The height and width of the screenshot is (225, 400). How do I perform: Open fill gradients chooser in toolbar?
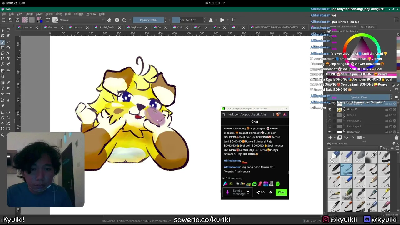(25, 20)
